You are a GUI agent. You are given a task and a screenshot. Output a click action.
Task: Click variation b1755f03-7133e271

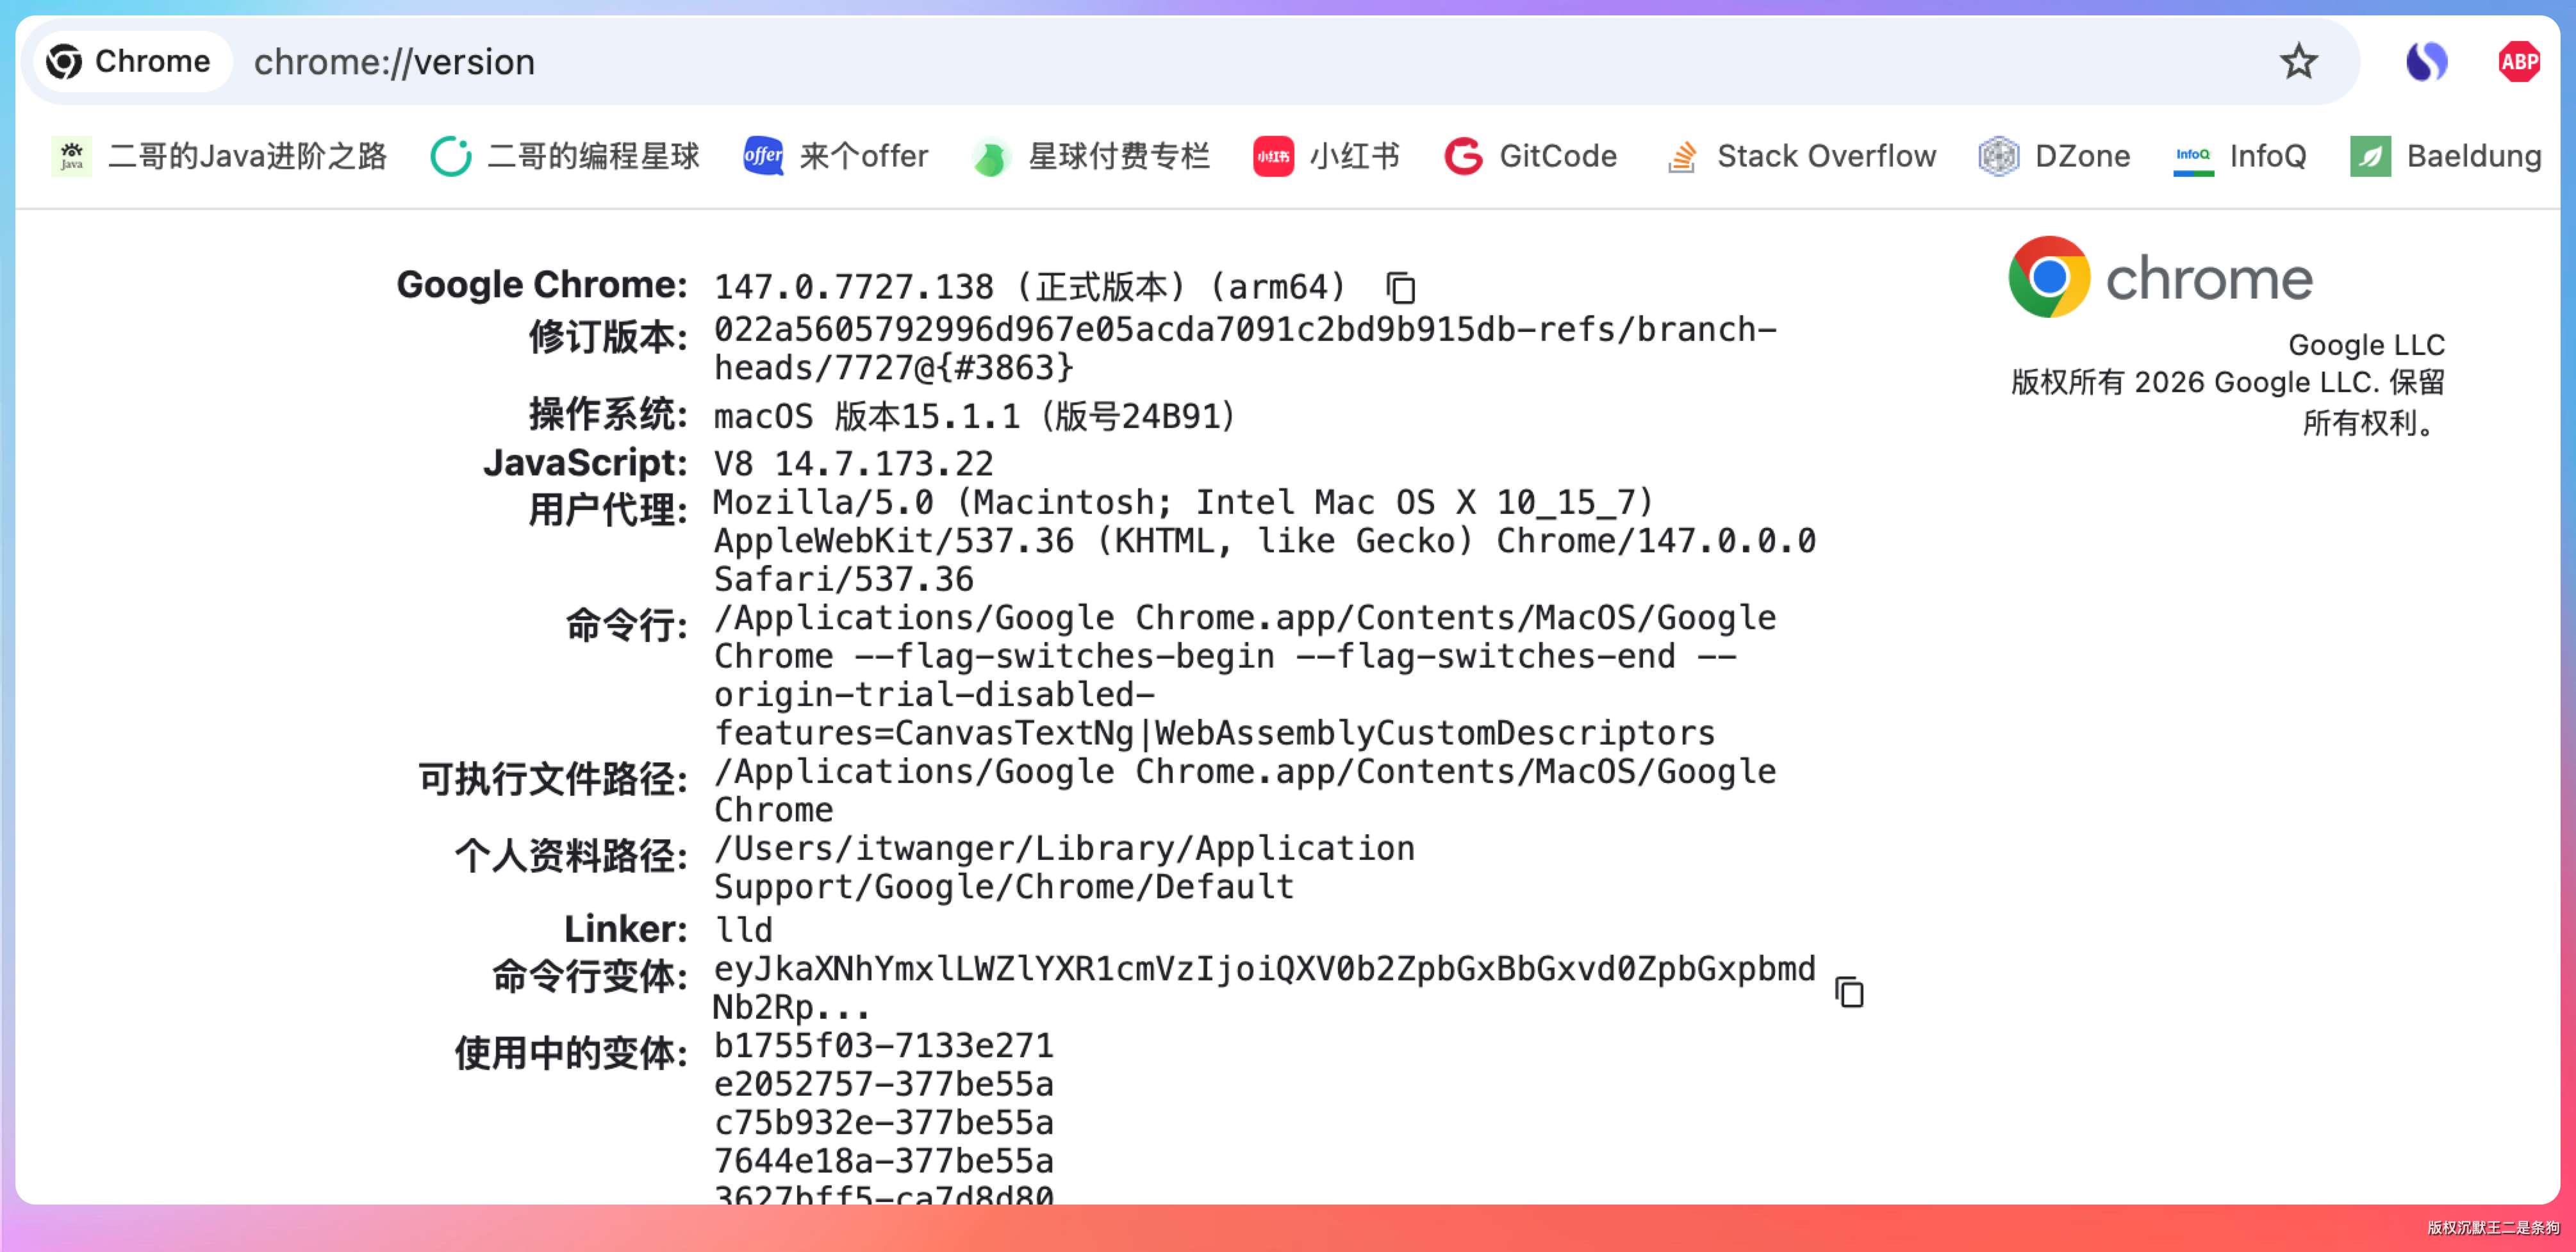pyautogui.click(x=884, y=1046)
